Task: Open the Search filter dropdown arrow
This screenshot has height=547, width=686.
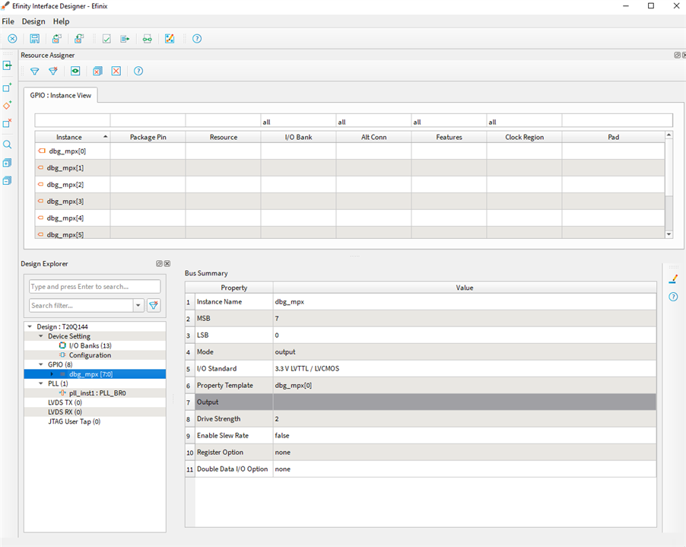Action: [x=138, y=305]
